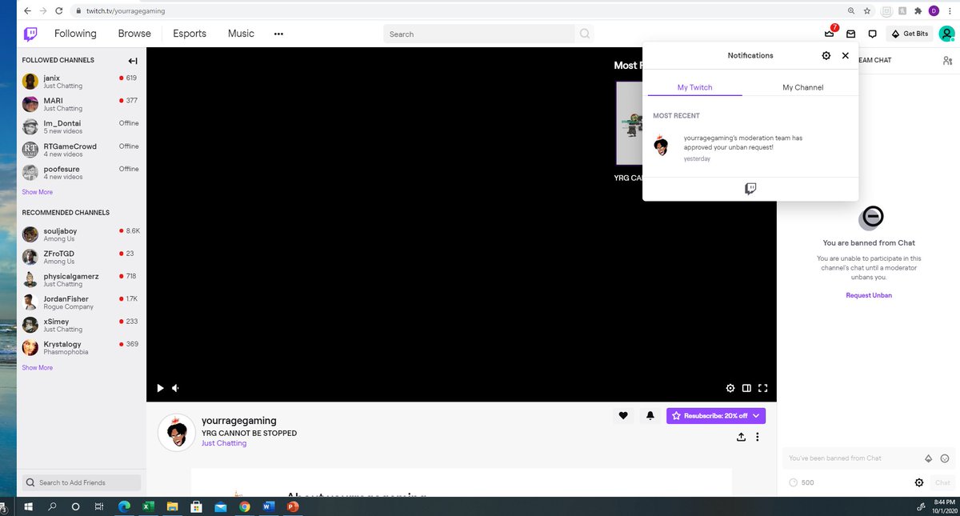Screen dimensions: 960x516
Task: Click the Bits cheer diamond in chat
Action: pos(927,458)
